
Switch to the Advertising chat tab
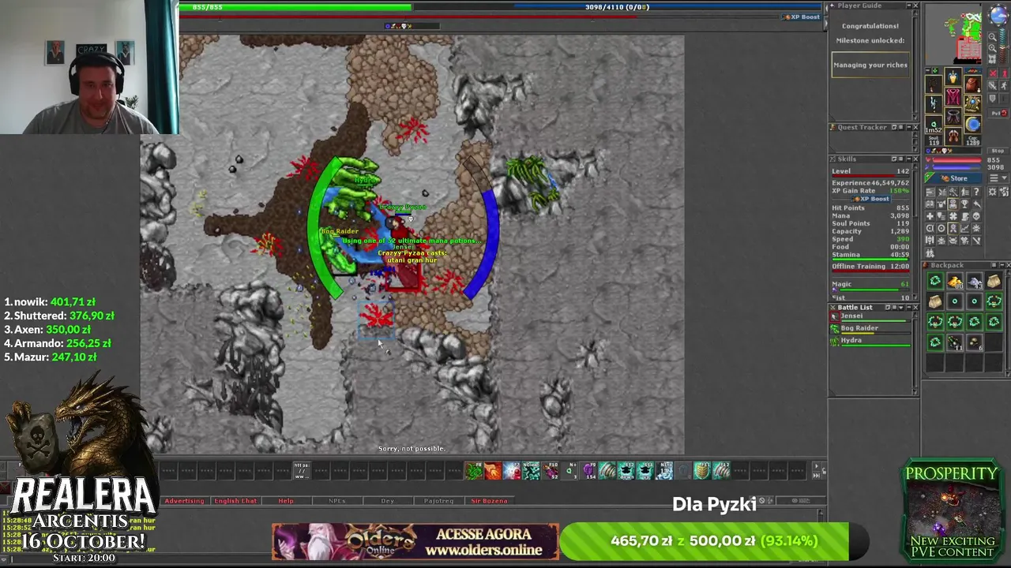pyautogui.click(x=184, y=501)
